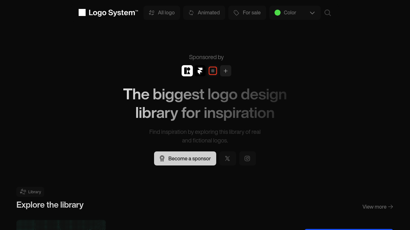Toggle the For sale filter
410x230 pixels.
[247, 13]
